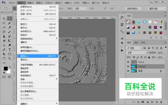This screenshot has height=105, width=168.
Task: Select the Gradient tool
Action: [x=10, y=41]
